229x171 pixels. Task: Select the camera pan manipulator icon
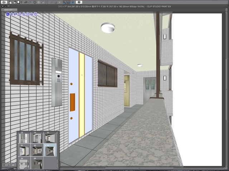click(x=12, y=14)
